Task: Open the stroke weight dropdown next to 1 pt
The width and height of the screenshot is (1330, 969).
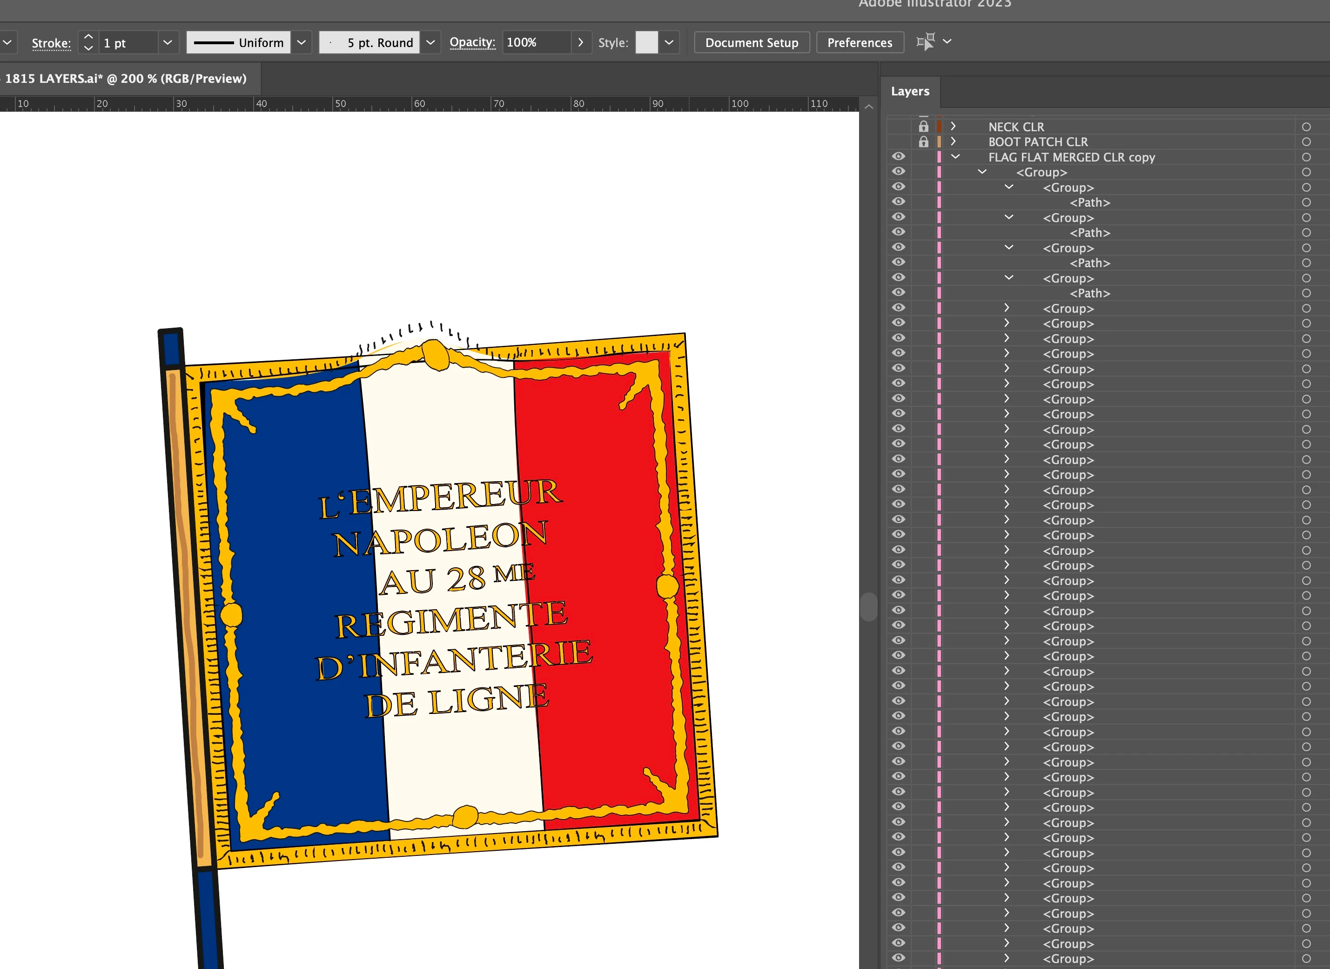Action: [x=168, y=42]
